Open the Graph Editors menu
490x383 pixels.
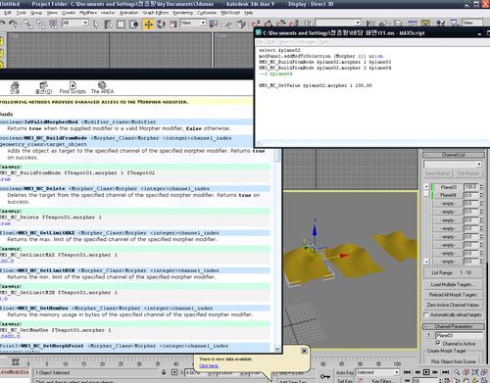(x=156, y=13)
